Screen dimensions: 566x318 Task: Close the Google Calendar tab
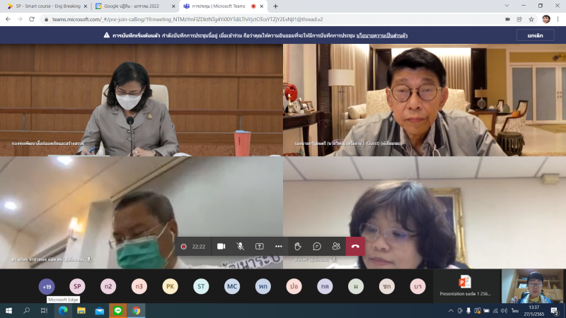[173, 6]
